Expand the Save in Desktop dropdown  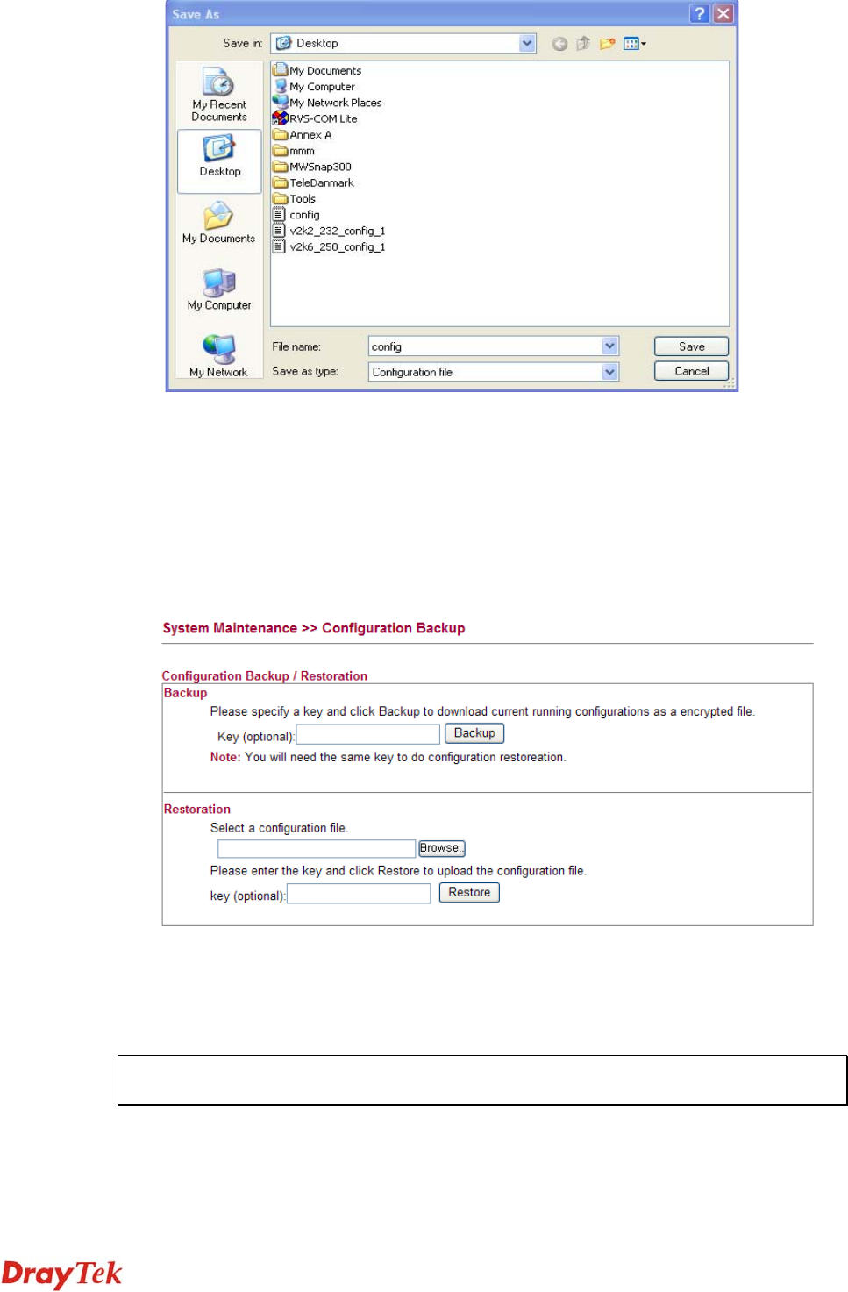527,43
